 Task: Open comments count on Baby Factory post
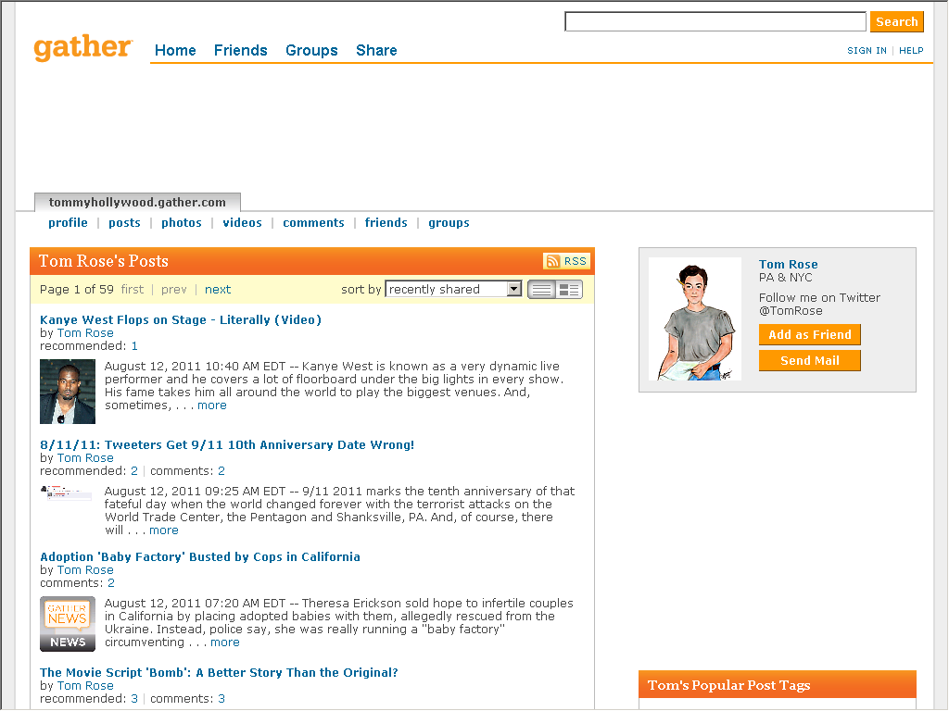coord(111,583)
